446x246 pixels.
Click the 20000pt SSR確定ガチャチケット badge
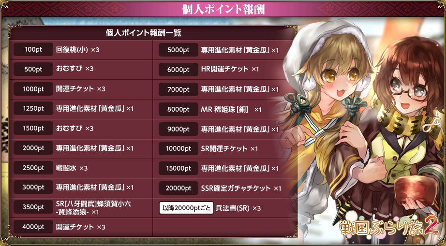(x=178, y=188)
